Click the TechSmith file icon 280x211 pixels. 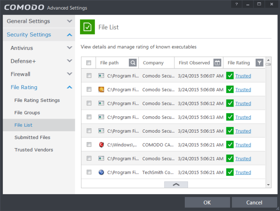pyautogui.click(x=101, y=172)
